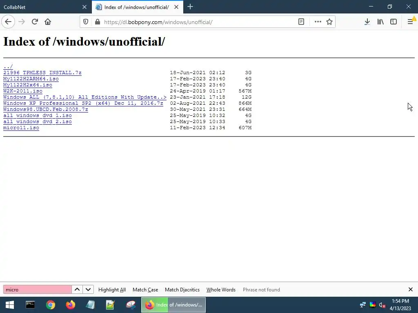The height and width of the screenshot is (313, 418).
Task: Toggle Highlight All in find bar
Action: 112,290
